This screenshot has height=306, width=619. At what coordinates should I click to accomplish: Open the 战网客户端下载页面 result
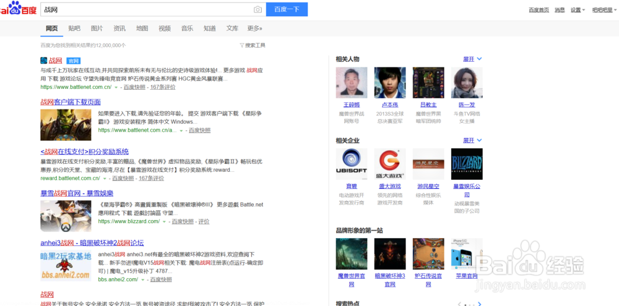coord(71,102)
